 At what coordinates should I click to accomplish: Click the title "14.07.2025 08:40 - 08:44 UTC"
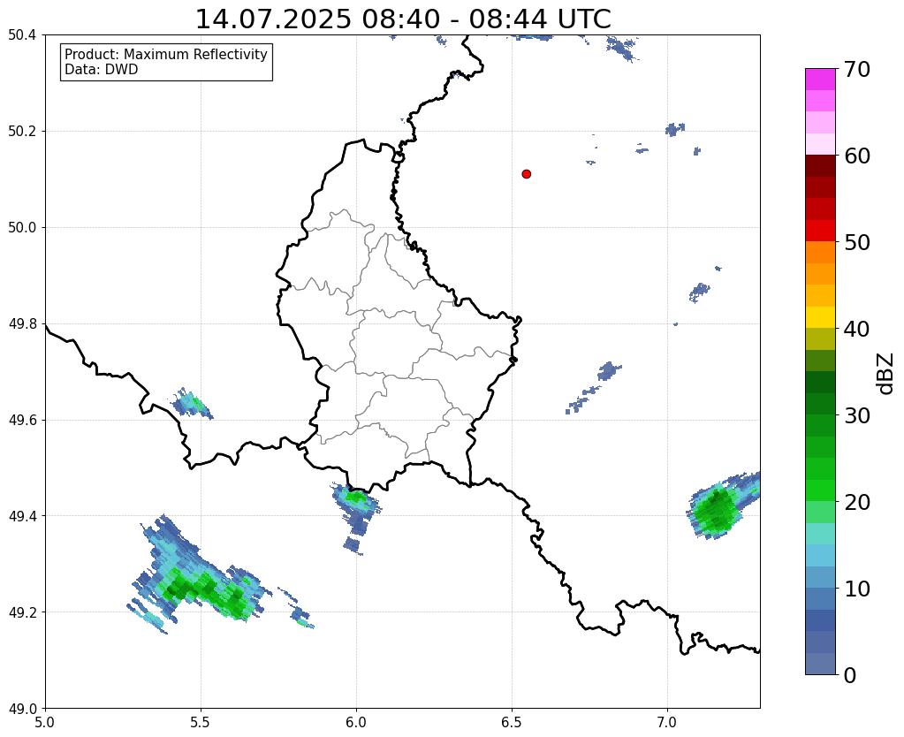[403, 19]
